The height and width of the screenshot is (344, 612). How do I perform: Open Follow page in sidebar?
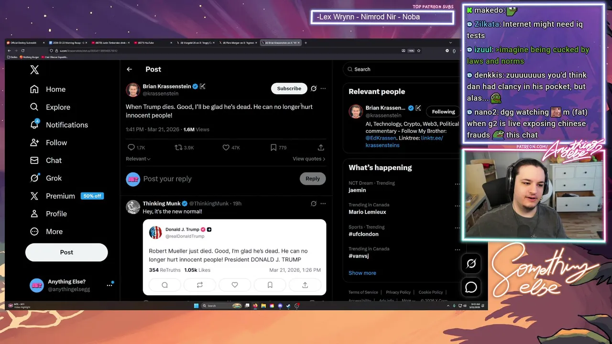pos(48,142)
